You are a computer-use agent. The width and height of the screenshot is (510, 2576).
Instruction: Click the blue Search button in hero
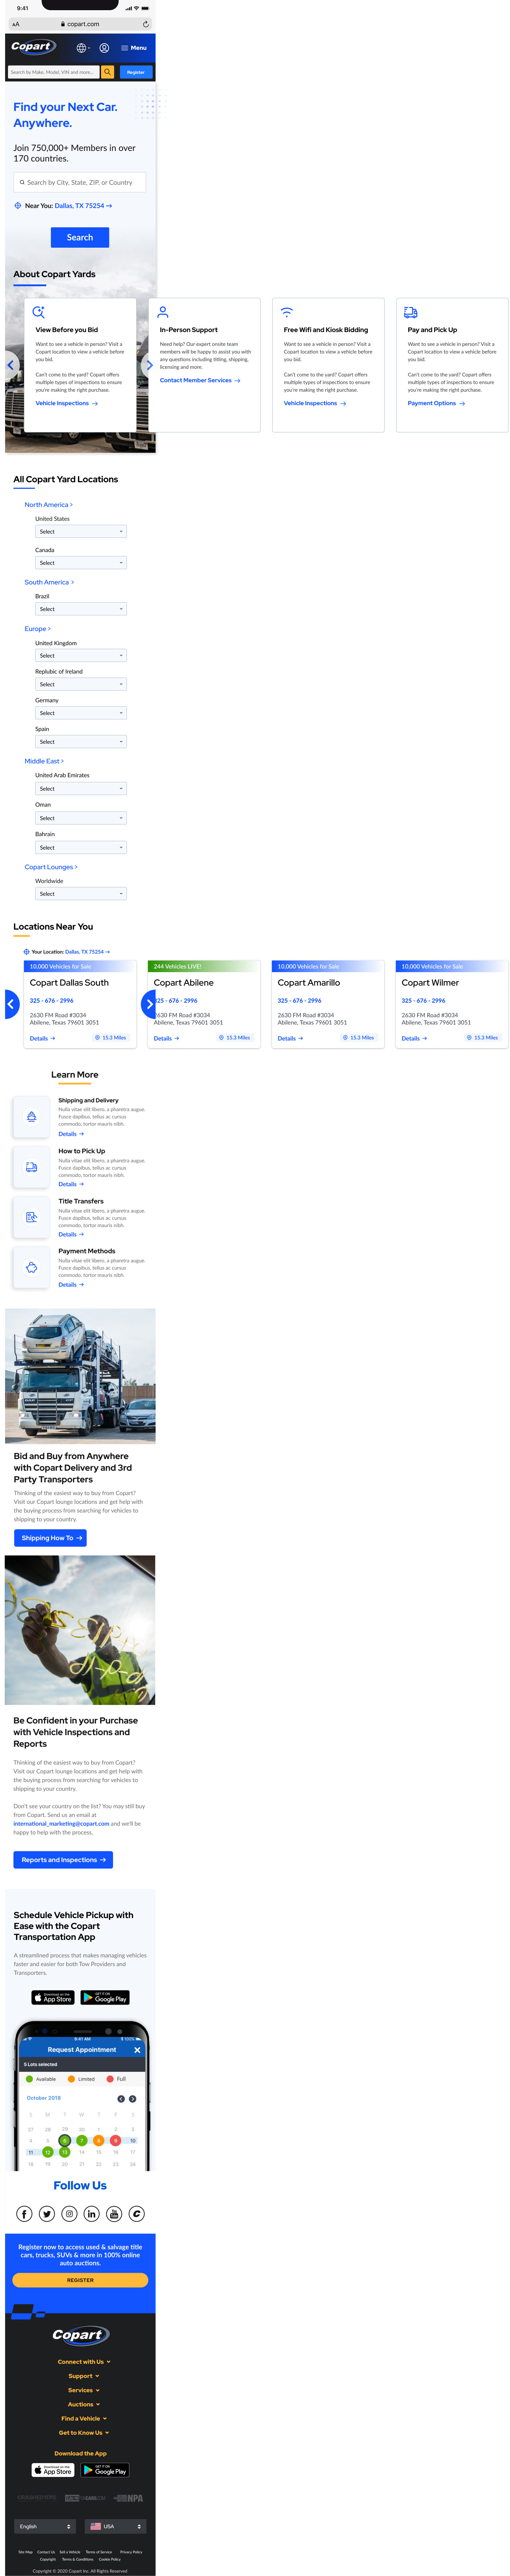[80, 237]
